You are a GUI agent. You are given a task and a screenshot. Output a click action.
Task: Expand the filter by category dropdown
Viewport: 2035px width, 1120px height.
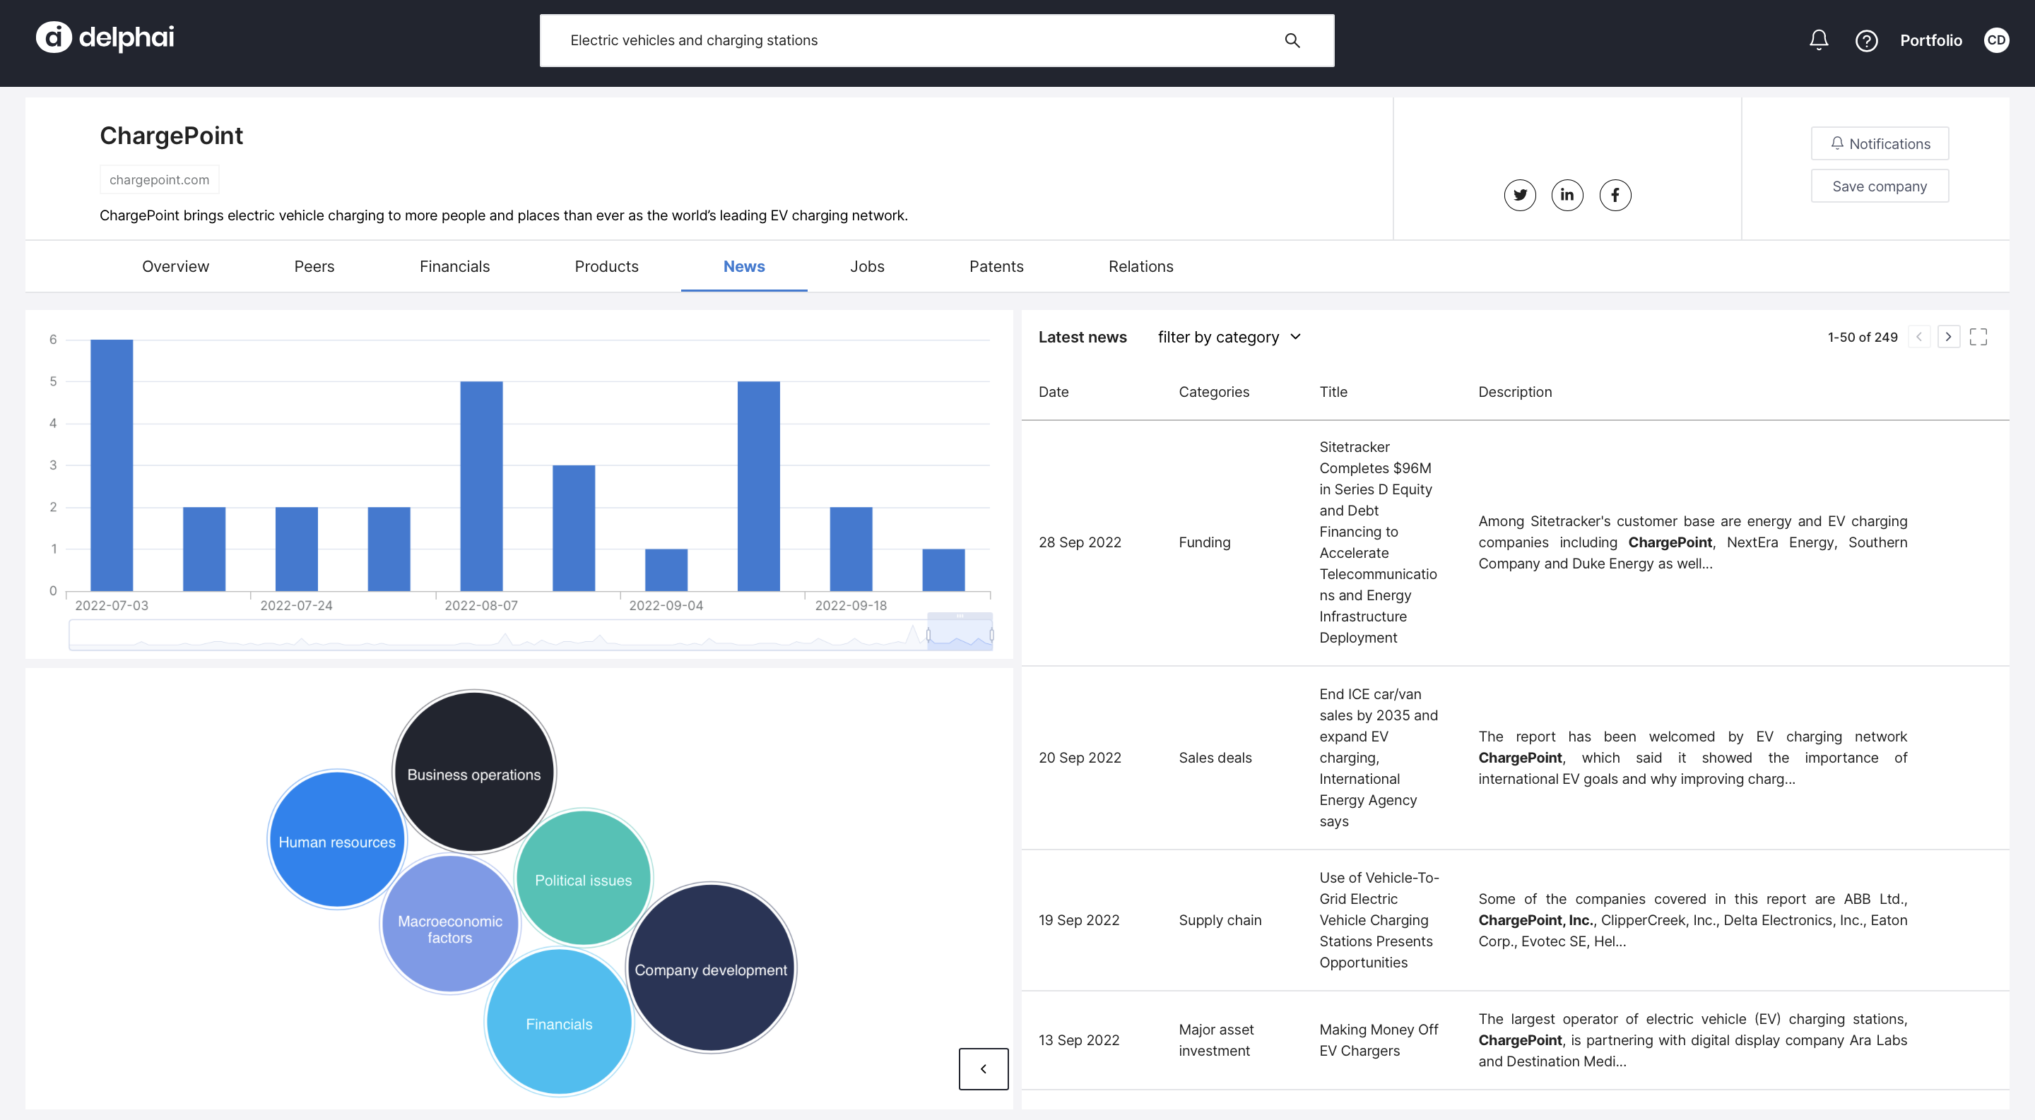point(1229,337)
